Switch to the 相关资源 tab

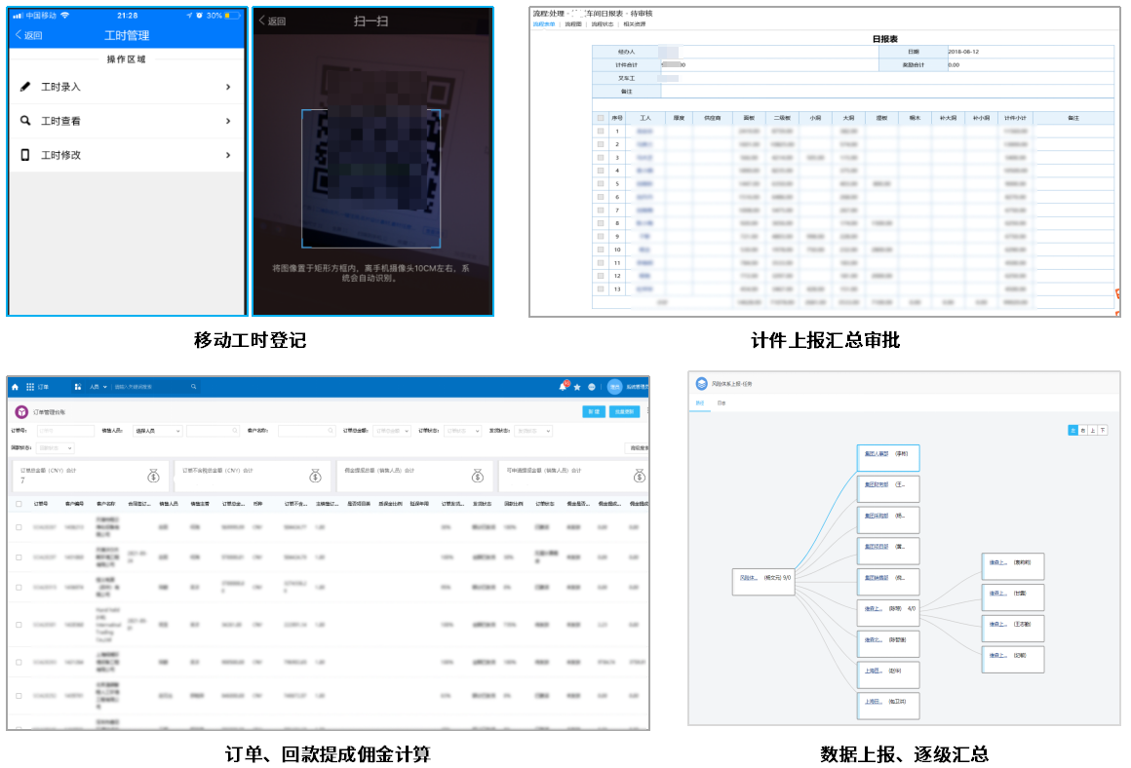635,24
